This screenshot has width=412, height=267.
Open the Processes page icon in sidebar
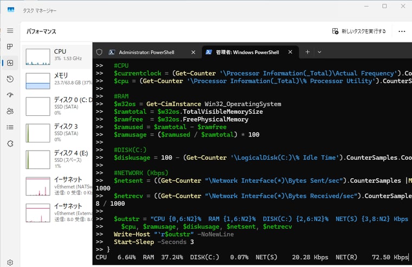coord(10,47)
